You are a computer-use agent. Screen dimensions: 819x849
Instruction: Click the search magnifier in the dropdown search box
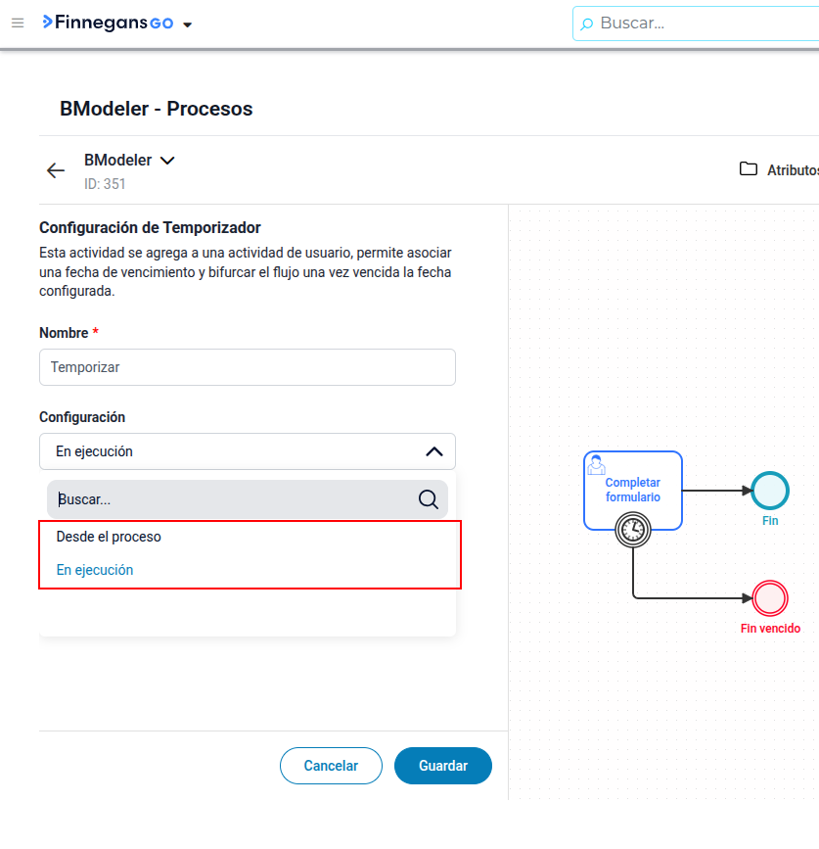428,499
